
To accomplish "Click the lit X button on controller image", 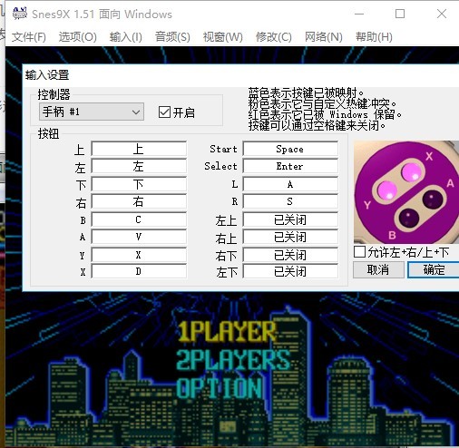I will pyautogui.click(x=412, y=172).
